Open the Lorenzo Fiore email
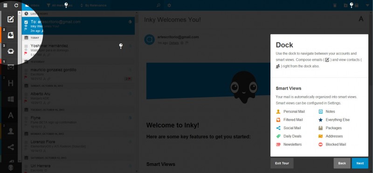Image resolution: width=373 pixels, height=173 pixels. click(x=78, y=146)
